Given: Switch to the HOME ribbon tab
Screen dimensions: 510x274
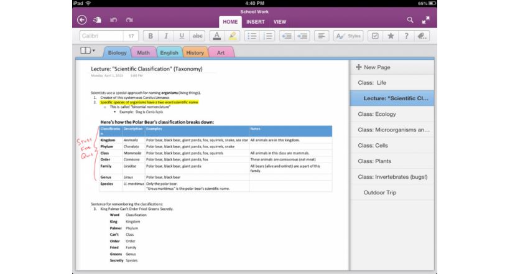Looking at the screenshot, I should click(x=230, y=22).
